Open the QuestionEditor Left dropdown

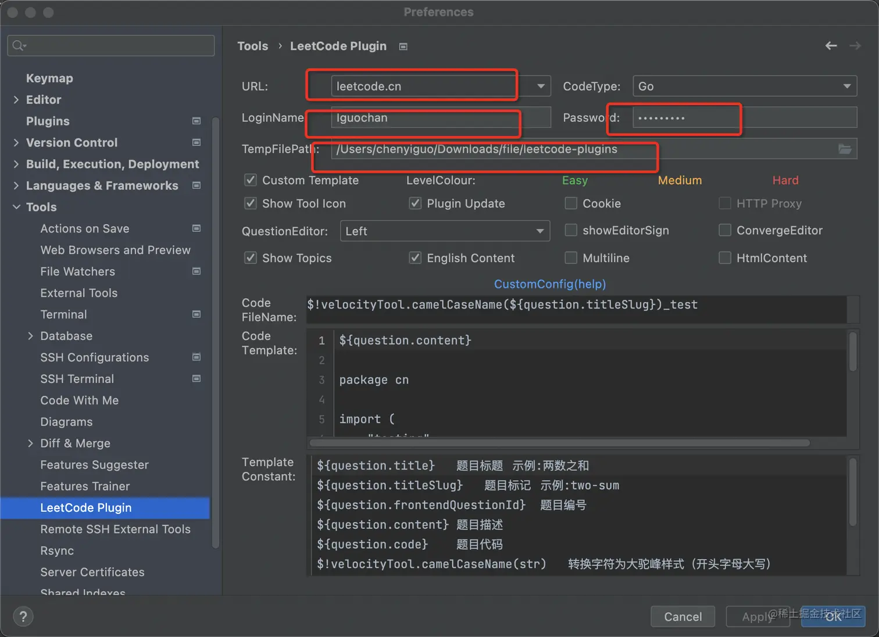click(445, 231)
